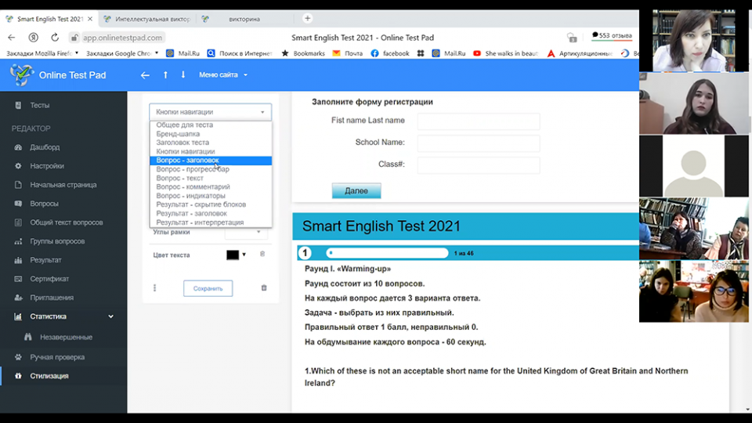The height and width of the screenshot is (423, 752).
Task: Click the Незавершенные binoculars icon
Action: click(28, 337)
